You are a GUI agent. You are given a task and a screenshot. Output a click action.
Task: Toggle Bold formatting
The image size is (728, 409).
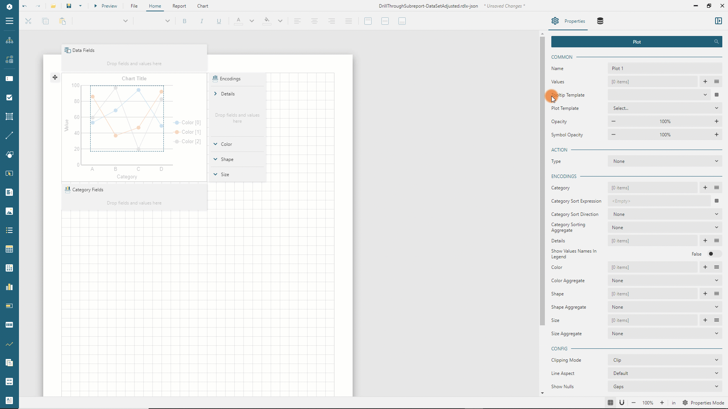[185, 21]
